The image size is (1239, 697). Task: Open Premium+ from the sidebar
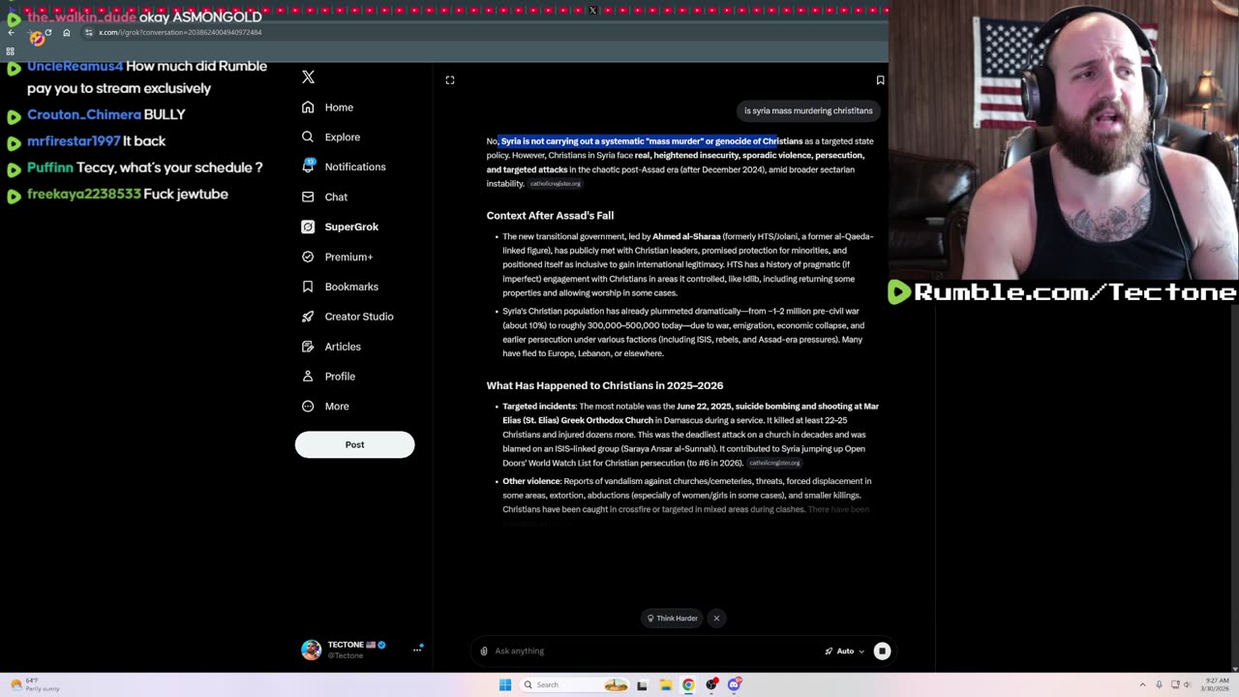337,257
